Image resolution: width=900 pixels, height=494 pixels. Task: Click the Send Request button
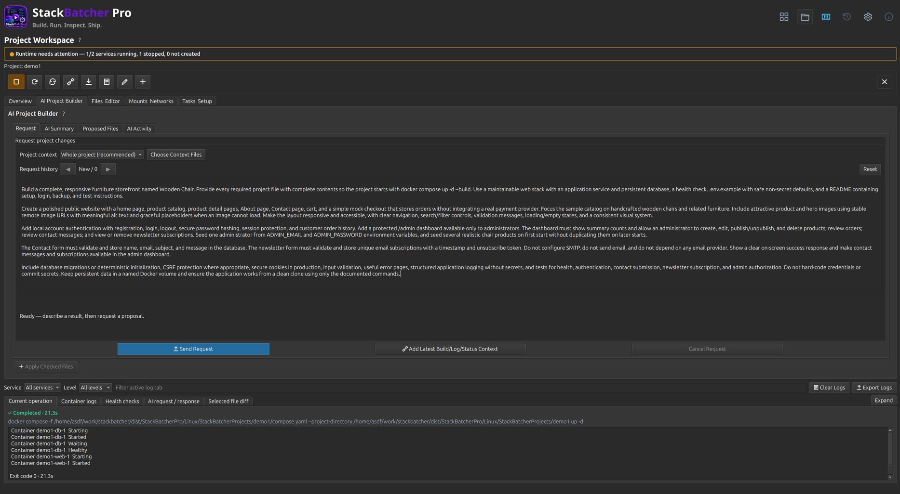pos(193,349)
